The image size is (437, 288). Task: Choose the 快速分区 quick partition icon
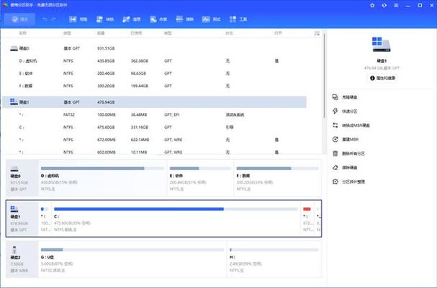[x=335, y=111]
